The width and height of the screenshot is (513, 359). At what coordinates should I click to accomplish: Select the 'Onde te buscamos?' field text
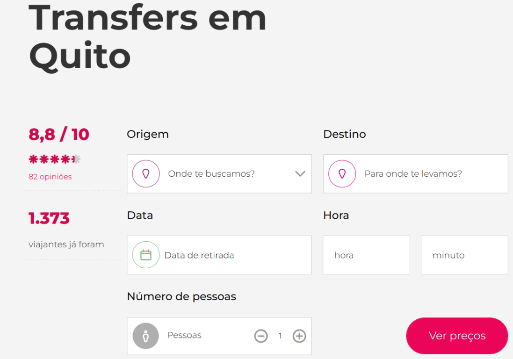pyautogui.click(x=211, y=174)
